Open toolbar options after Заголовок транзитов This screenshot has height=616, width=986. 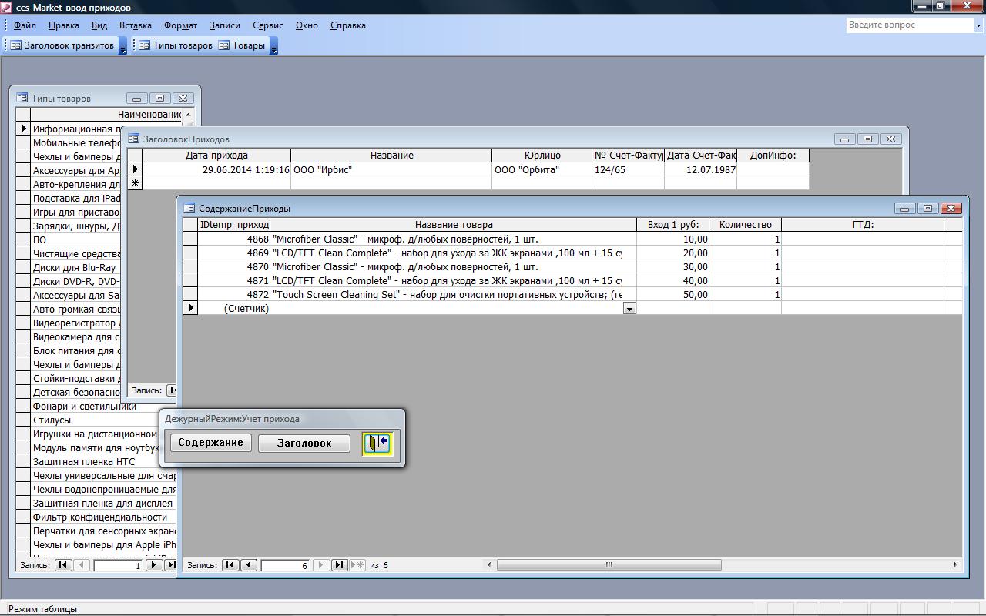point(122,46)
